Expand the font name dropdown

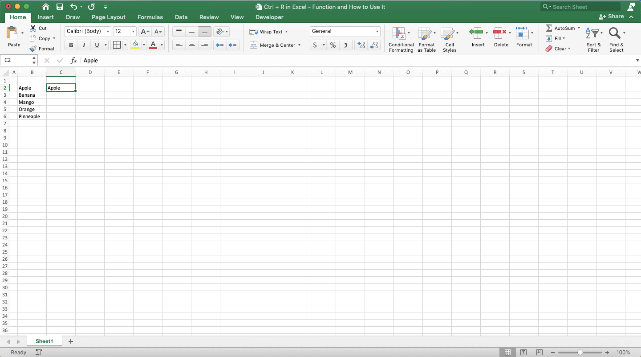click(x=108, y=32)
